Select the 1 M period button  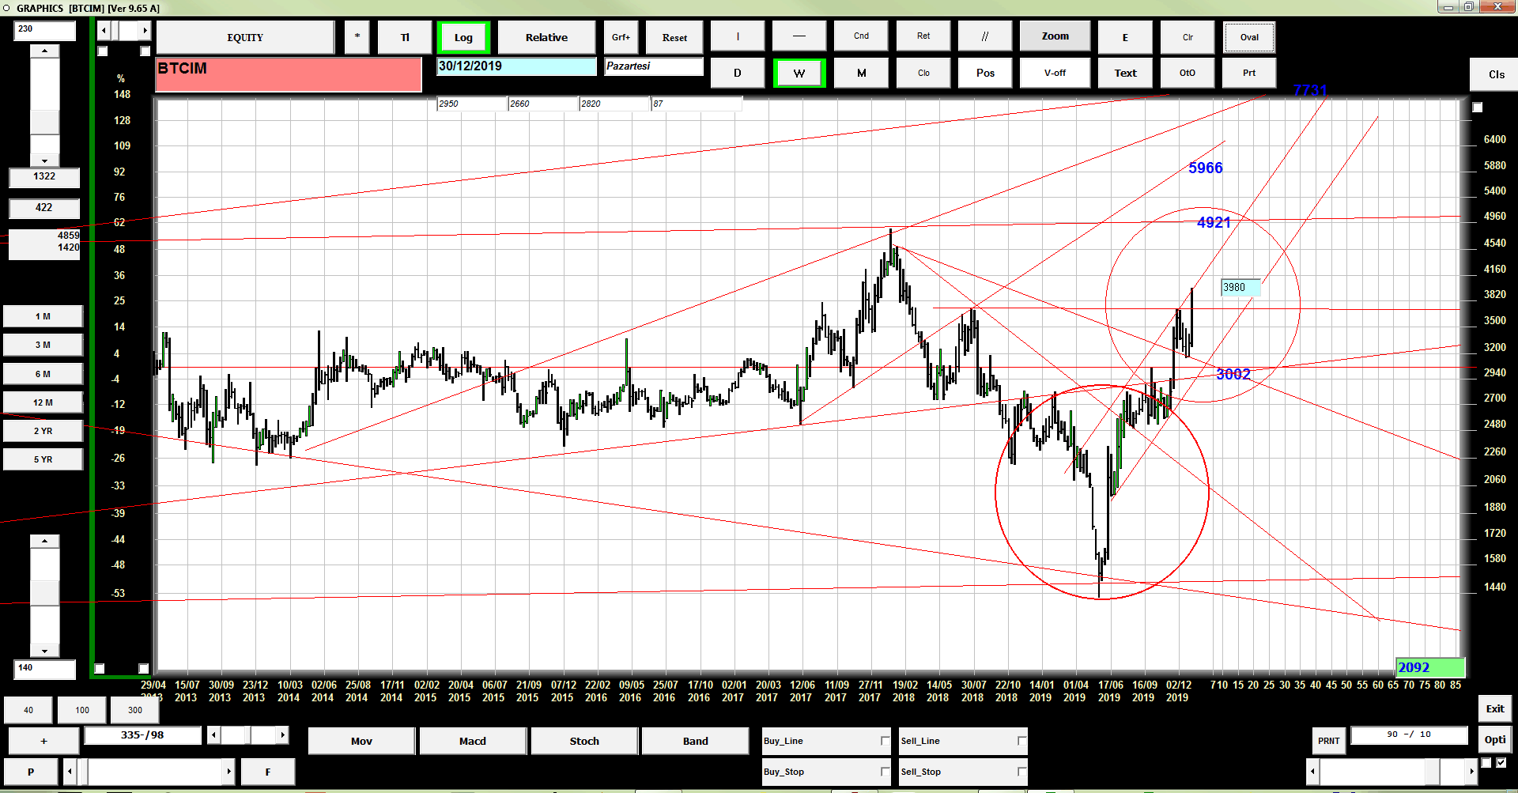tap(43, 316)
